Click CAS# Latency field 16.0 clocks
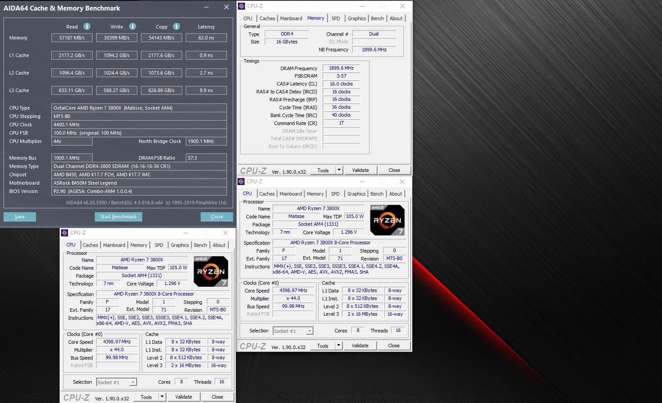The height and width of the screenshot is (403, 662). (341, 84)
